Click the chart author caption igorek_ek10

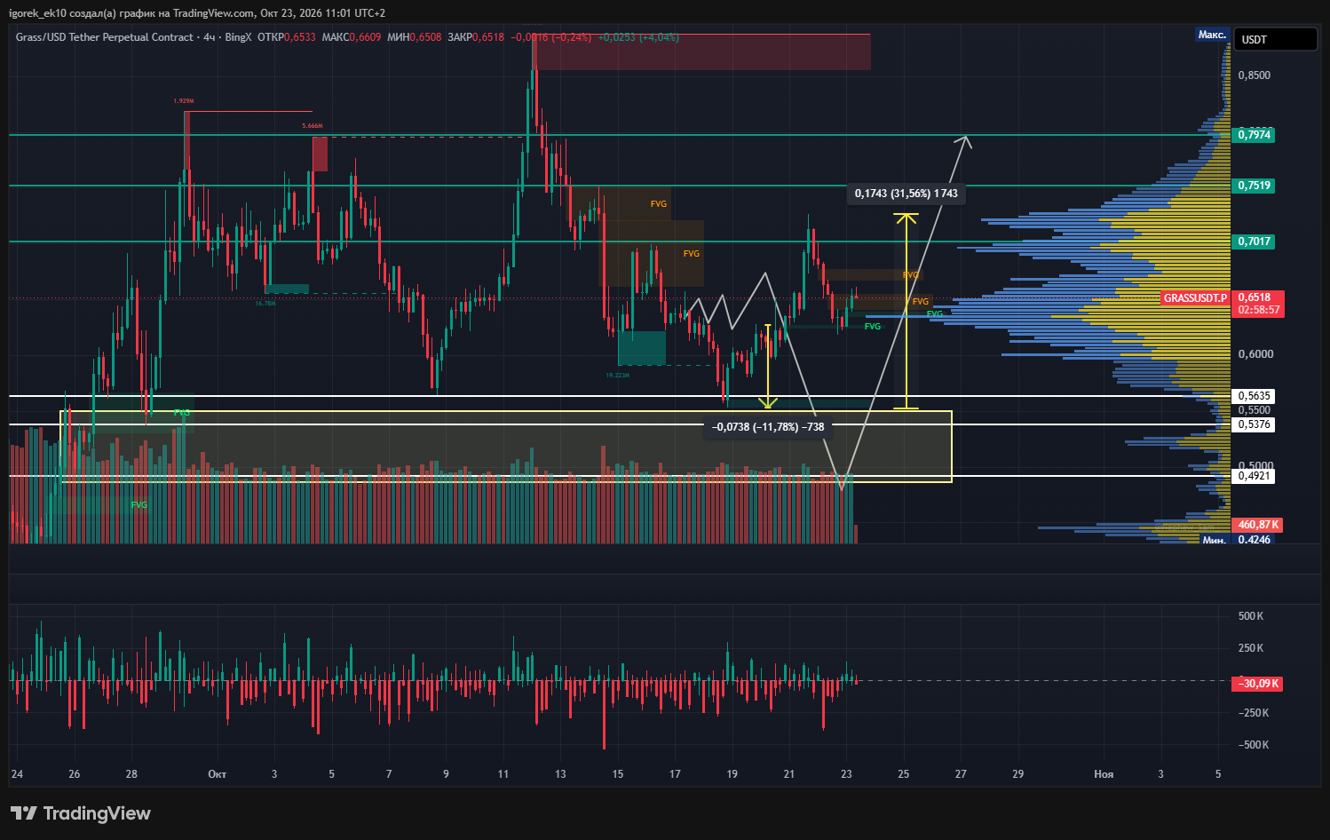pyautogui.click(x=36, y=13)
